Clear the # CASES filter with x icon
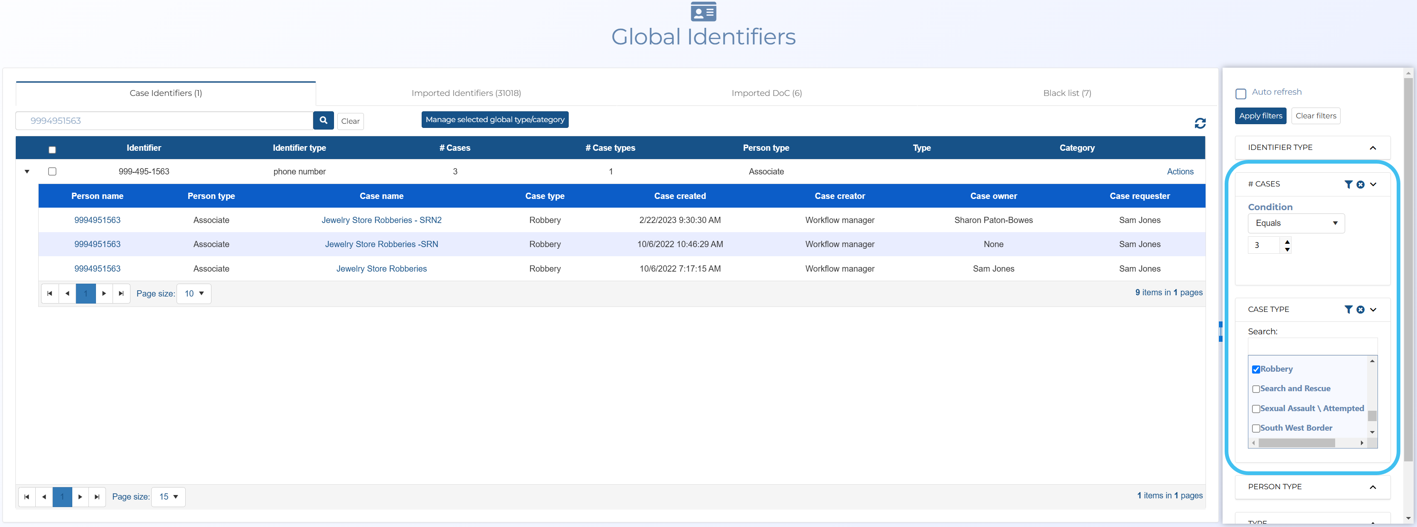Image resolution: width=1417 pixels, height=527 pixels. tap(1360, 184)
